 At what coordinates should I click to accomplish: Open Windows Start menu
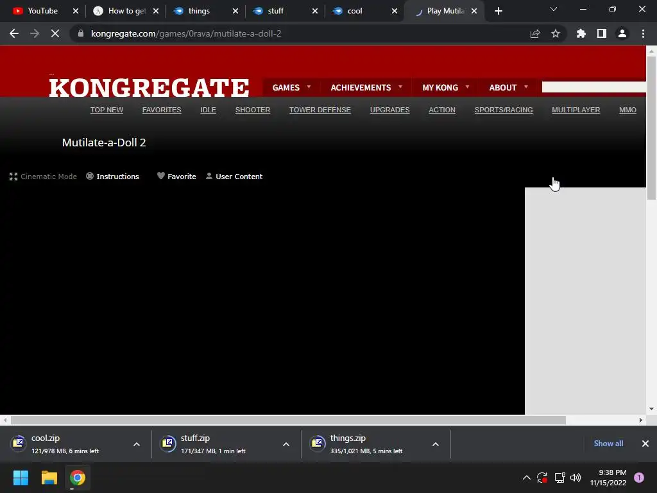point(21,478)
